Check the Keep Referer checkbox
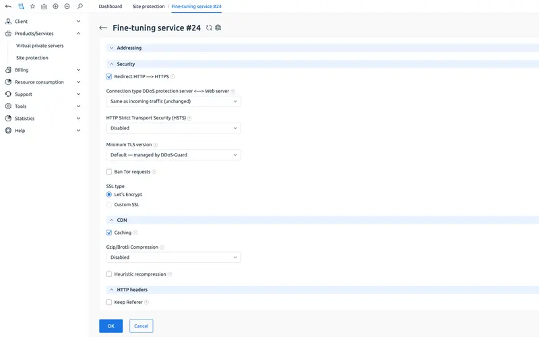Viewport: 539px width, 337px height. point(109,302)
